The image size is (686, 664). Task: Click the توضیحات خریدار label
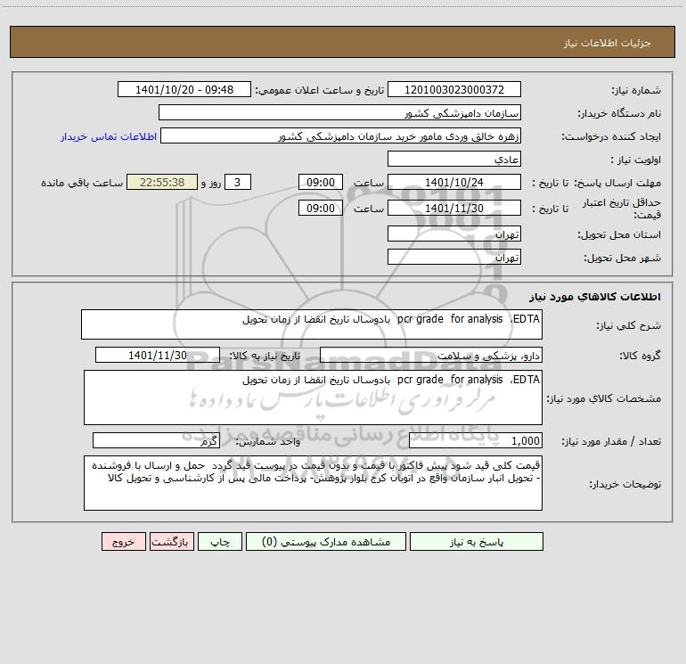[625, 484]
